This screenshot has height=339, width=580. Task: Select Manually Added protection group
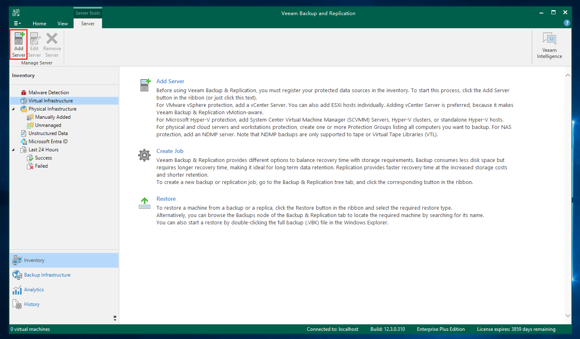point(53,117)
